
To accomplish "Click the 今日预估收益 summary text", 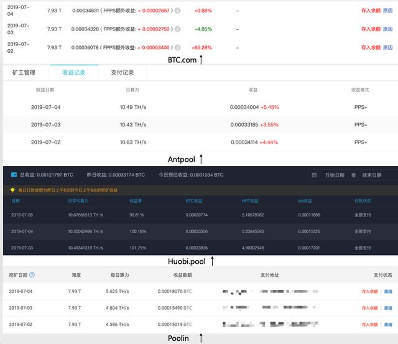I will pos(191,175).
